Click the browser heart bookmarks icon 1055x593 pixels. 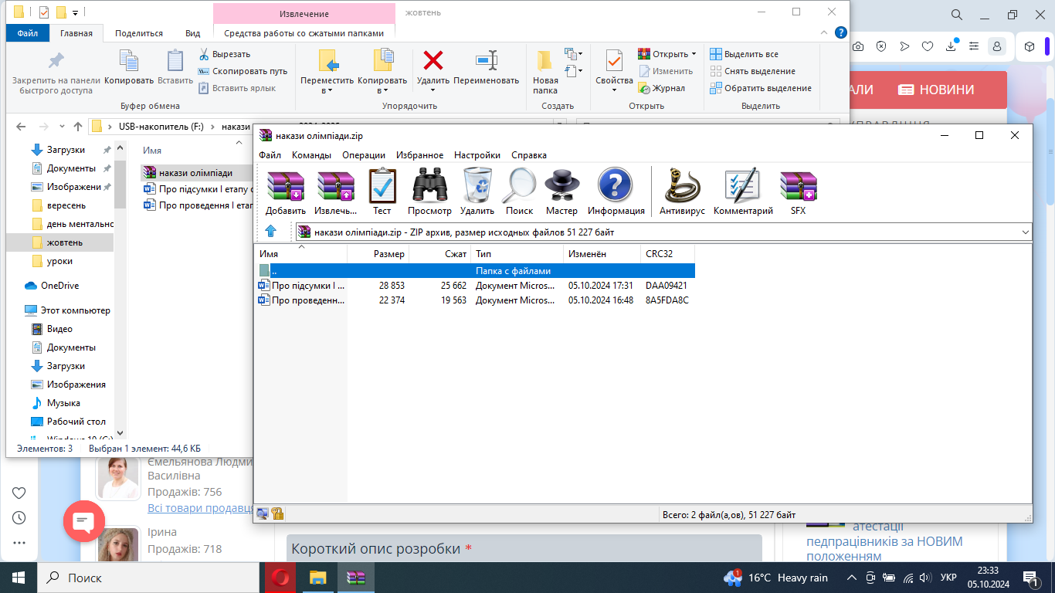(x=928, y=46)
